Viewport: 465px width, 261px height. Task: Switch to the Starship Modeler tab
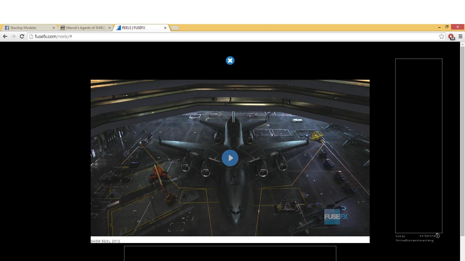29,28
